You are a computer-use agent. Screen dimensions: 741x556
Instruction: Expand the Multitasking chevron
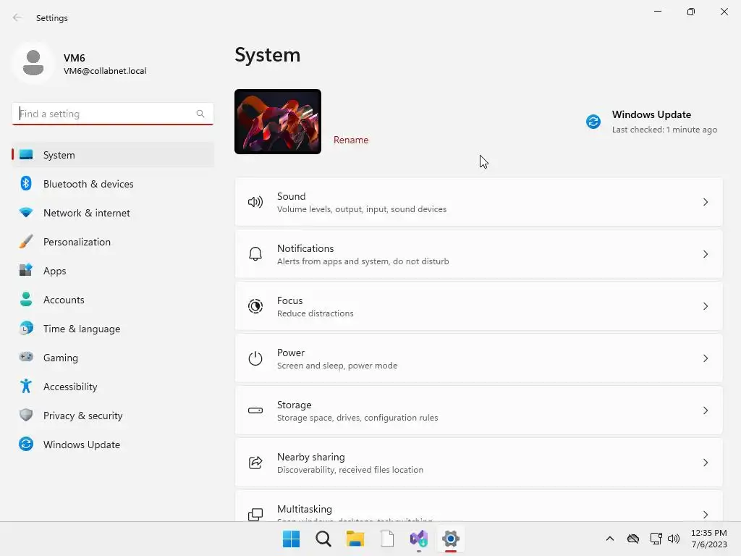coord(705,515)
